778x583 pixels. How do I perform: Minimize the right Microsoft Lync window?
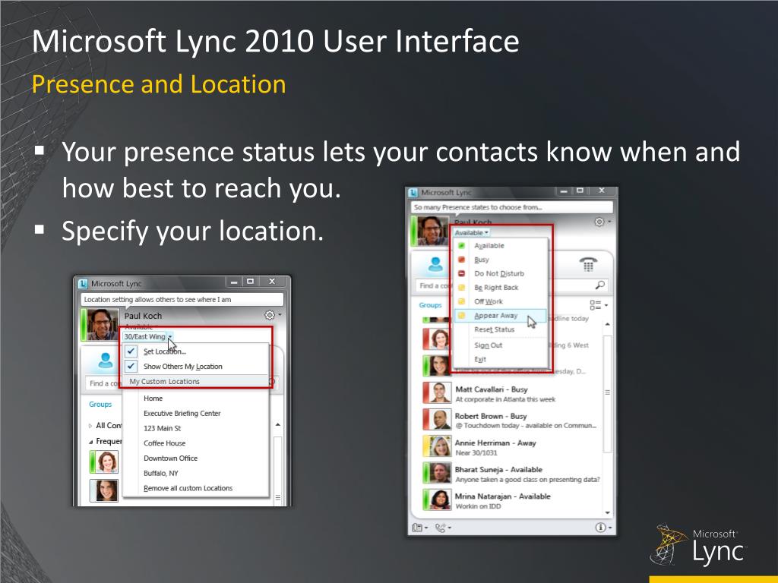[563, 191]
